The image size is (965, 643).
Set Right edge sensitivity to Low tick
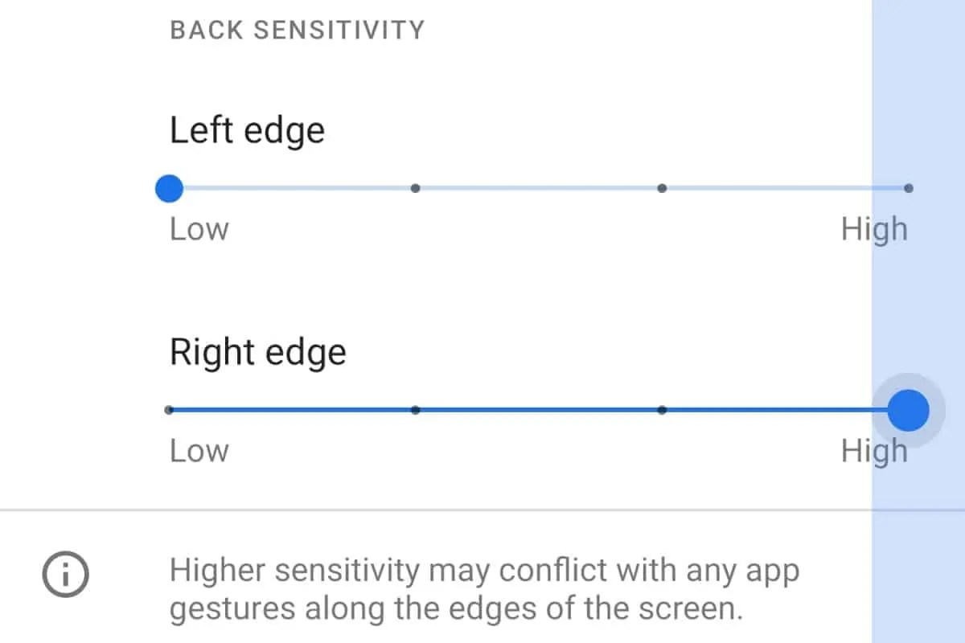click(x=169, y=410)
